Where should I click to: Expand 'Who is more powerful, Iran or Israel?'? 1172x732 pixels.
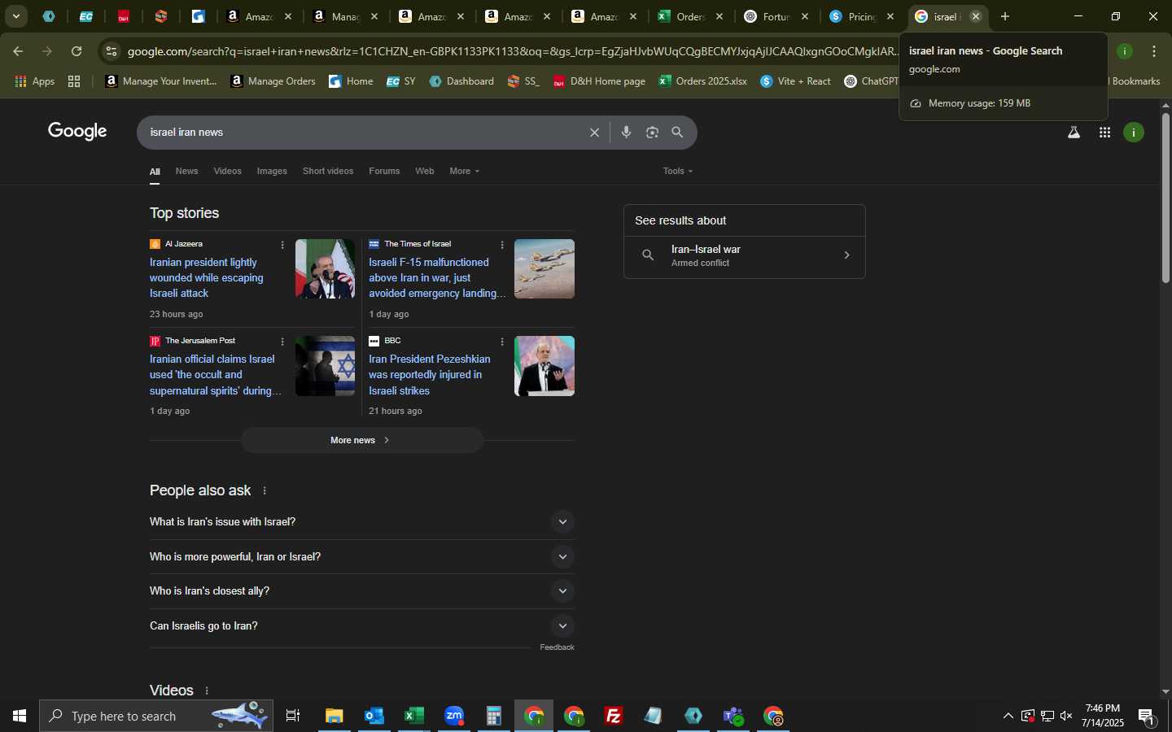[x=362, y=557]
